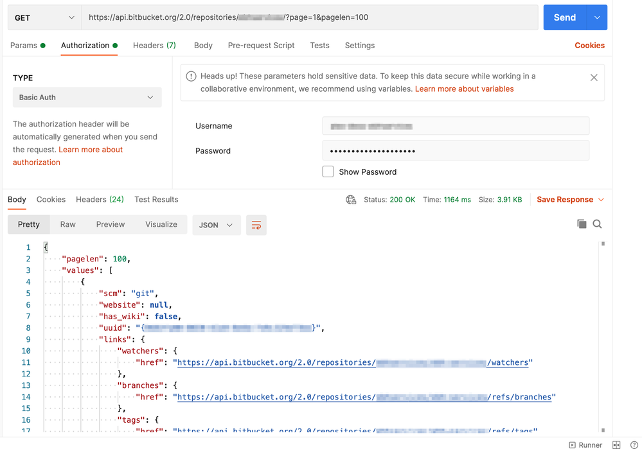Open the Pre-request Script tab
642x449 pixels.
[261, 46]
